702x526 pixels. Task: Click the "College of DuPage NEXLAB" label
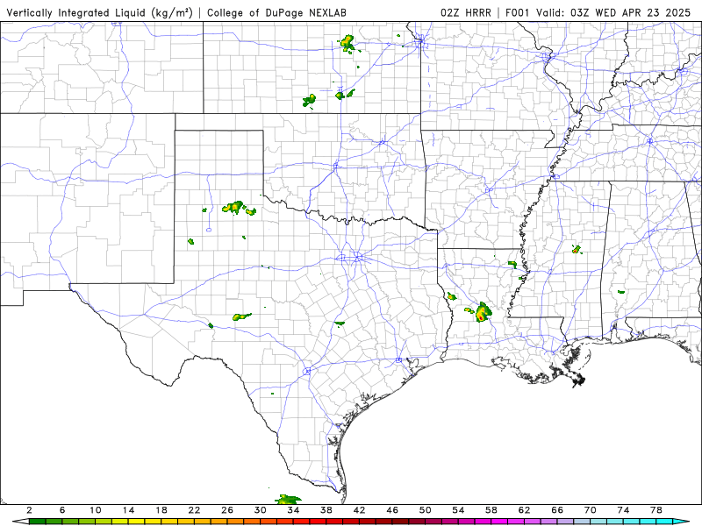coord(276,12)
